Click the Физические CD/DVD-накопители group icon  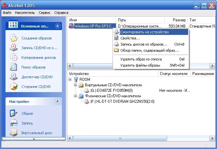(x=81, y=96)
